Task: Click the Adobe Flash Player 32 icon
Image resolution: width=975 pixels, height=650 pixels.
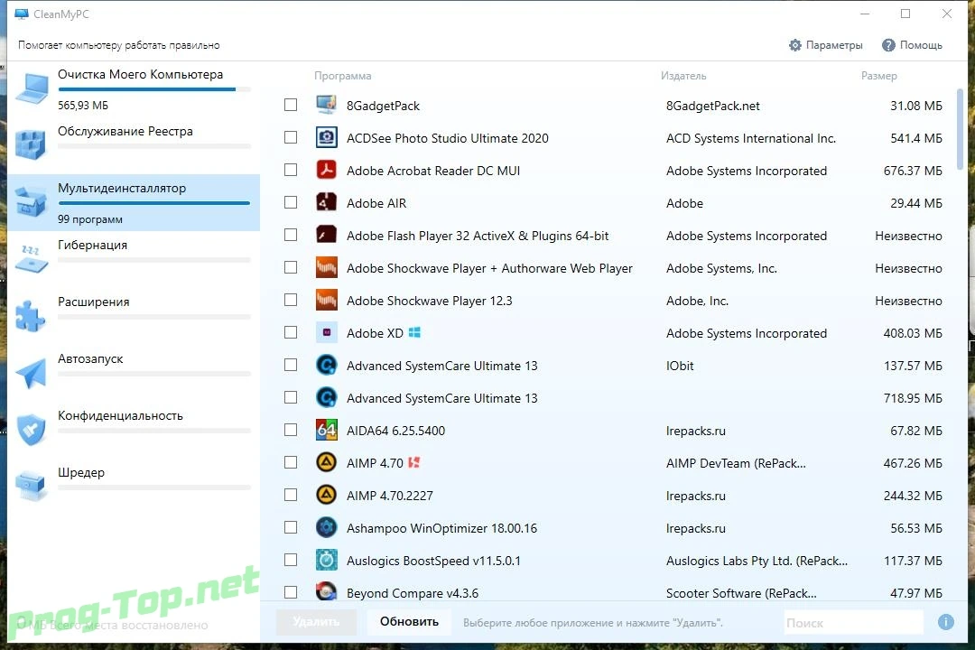Action: [327, 235]
